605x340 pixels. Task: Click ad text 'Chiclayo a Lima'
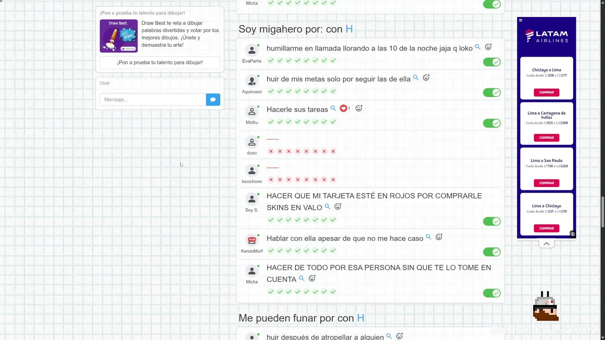point(546,70)
